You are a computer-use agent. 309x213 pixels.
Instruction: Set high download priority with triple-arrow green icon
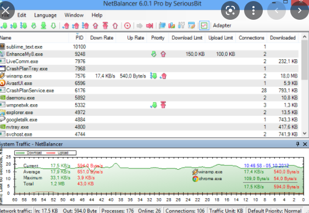pos(24,26)
